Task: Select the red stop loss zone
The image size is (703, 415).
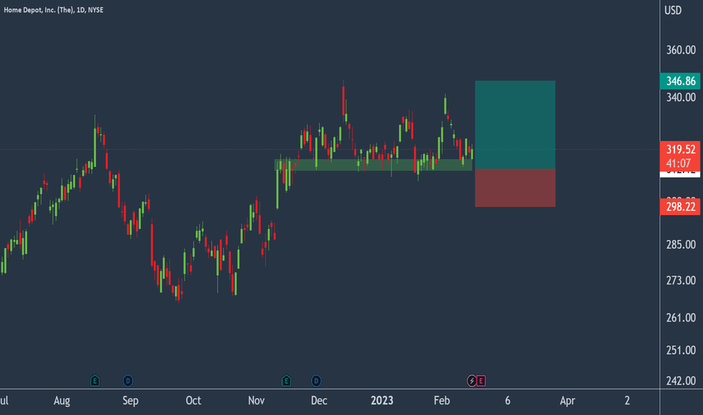Action: [515, 188]
